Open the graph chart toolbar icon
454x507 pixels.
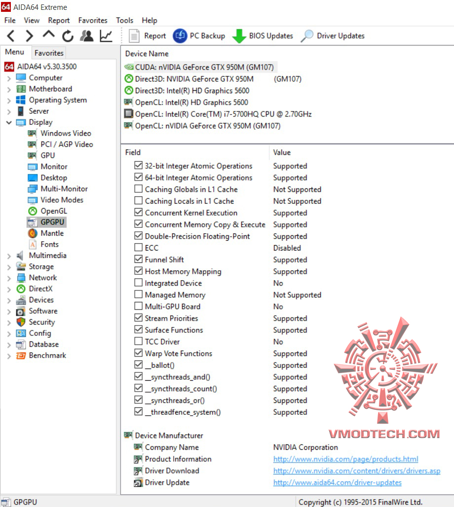[106, 36]
